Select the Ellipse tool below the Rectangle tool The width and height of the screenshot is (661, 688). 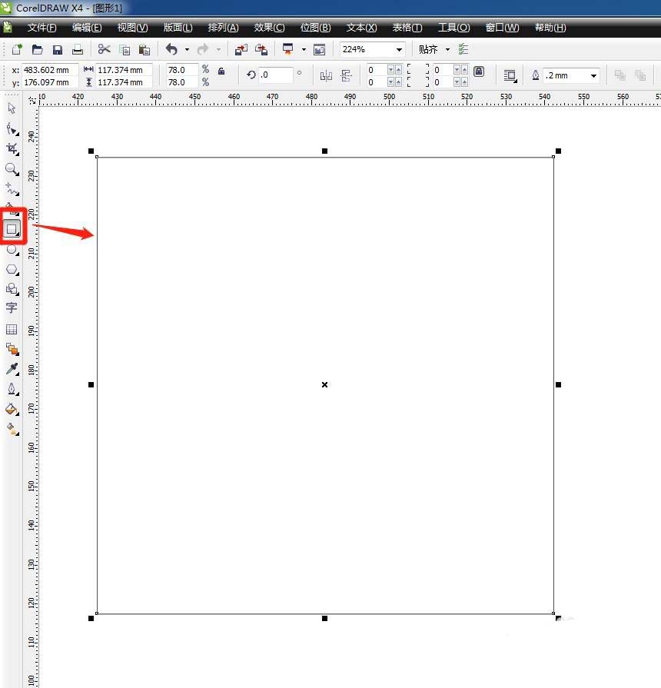click(12, 249)
